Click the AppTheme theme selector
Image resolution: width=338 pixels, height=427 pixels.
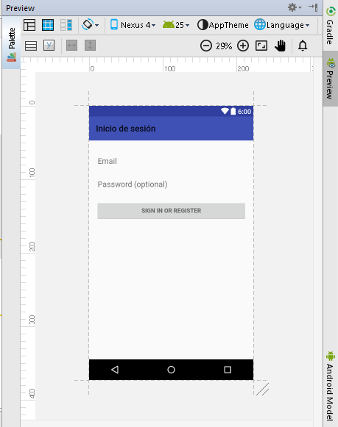pyautogui.click(x=223, y=25)
